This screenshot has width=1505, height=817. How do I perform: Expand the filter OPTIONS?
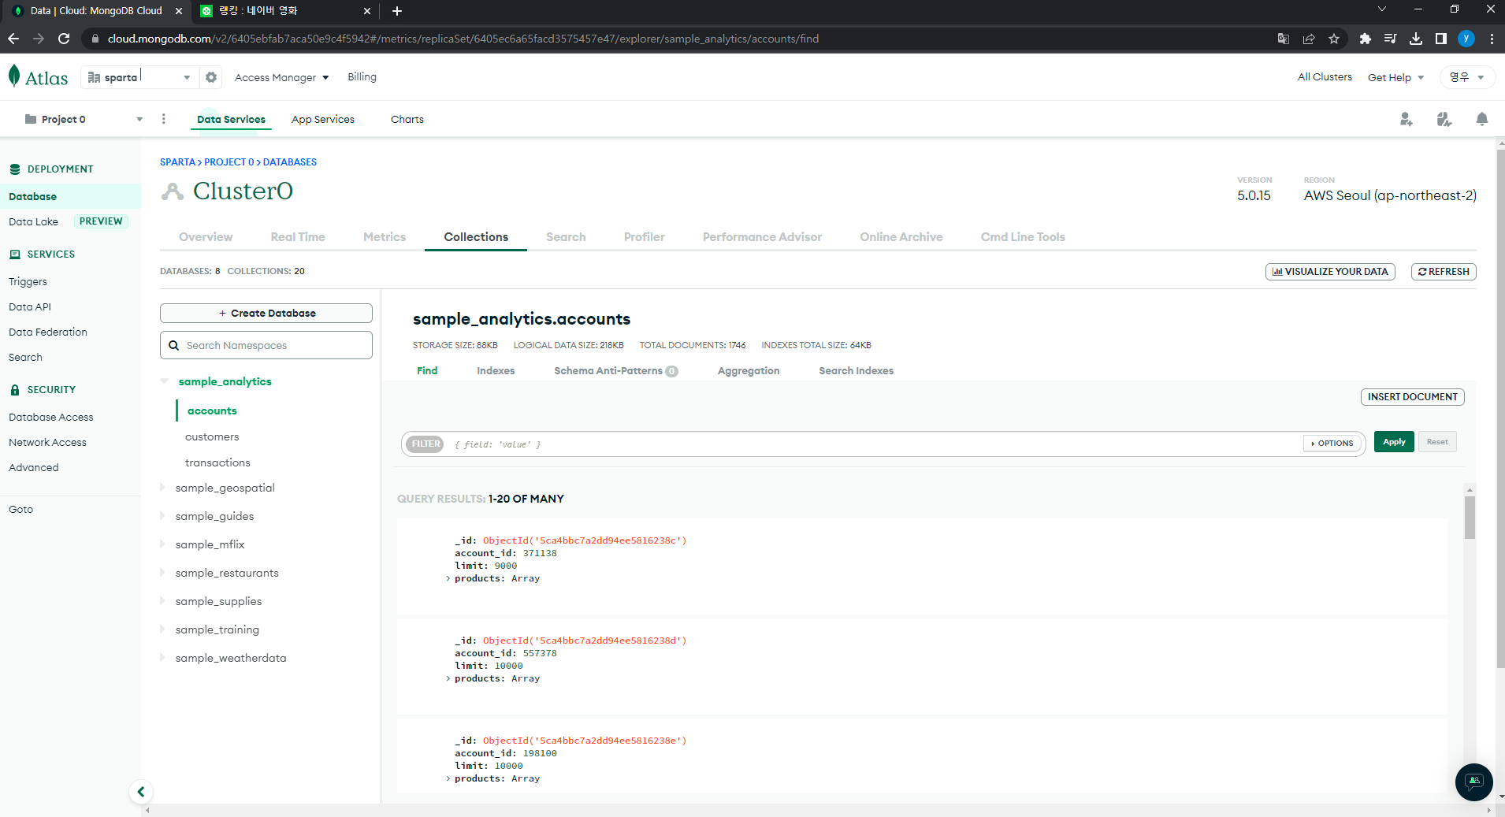pyautogui.click(x=1332, y=444)
